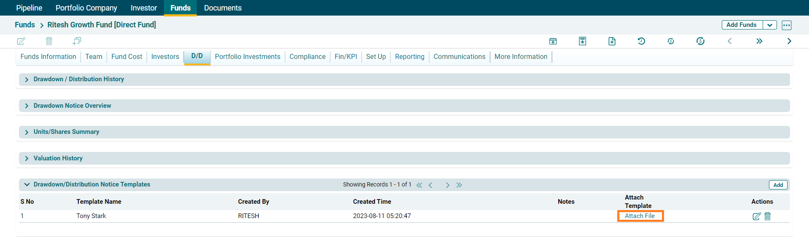This screenshot has height=237, width=809.
Task: Click the Attach File link
Action: [640, 216]
